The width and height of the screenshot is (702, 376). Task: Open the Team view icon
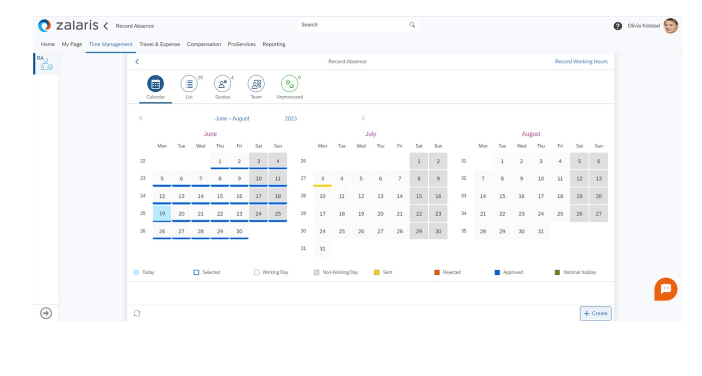(x=256, y=84)
